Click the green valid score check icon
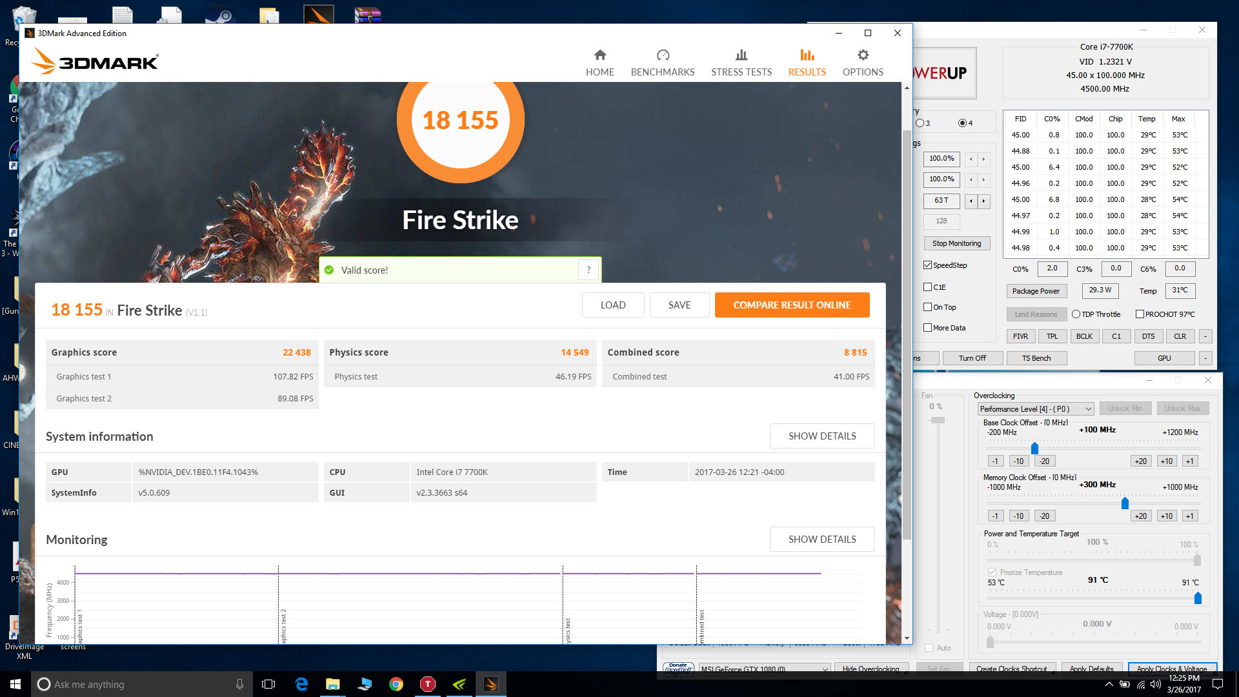 click(329, 270)
